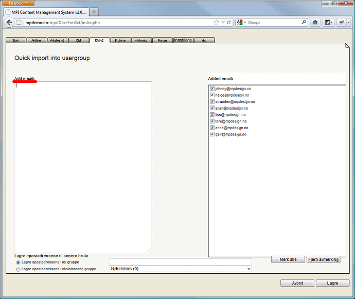
Task: Select the DM v2 tab
Action: point(99,40)
